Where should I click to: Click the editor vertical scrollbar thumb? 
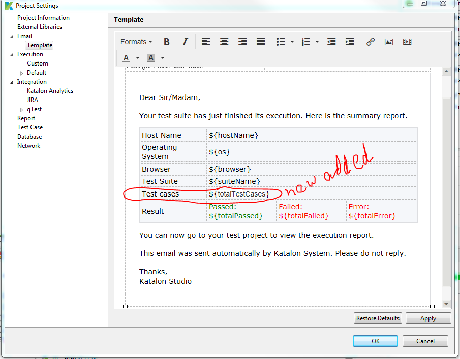[446, 192]
